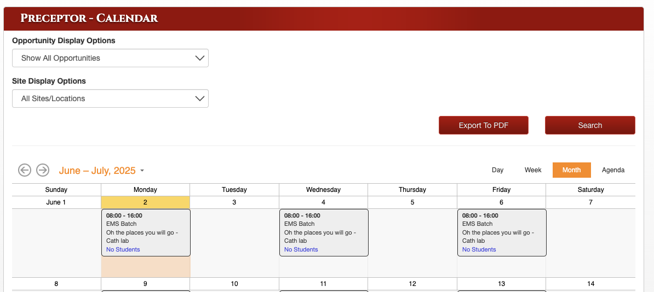This screenshot has height=292, width=654.
Task: Open No Students link on Friday June 6
Action: click(479, 249)
